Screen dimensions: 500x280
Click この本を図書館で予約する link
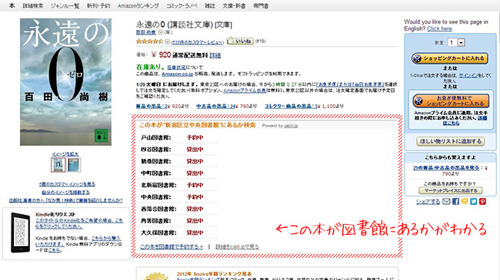172,246
